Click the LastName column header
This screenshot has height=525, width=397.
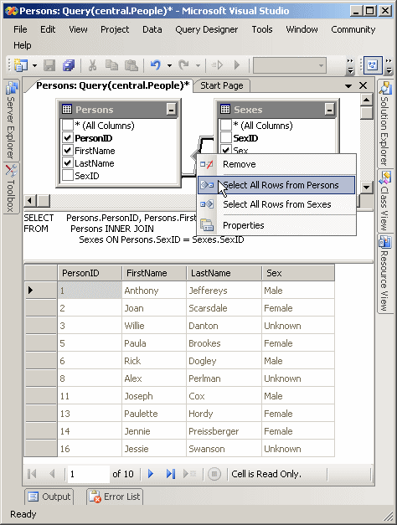click(x=224, y=273)
